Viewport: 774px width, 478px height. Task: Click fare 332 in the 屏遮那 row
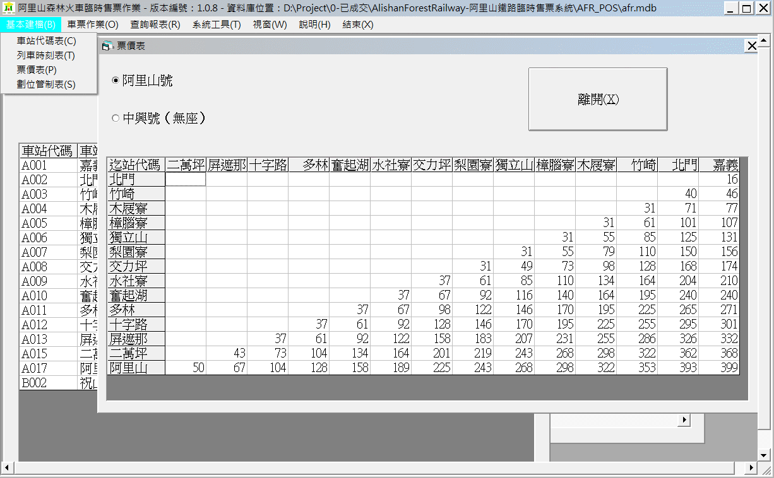(x=719, y=339)
